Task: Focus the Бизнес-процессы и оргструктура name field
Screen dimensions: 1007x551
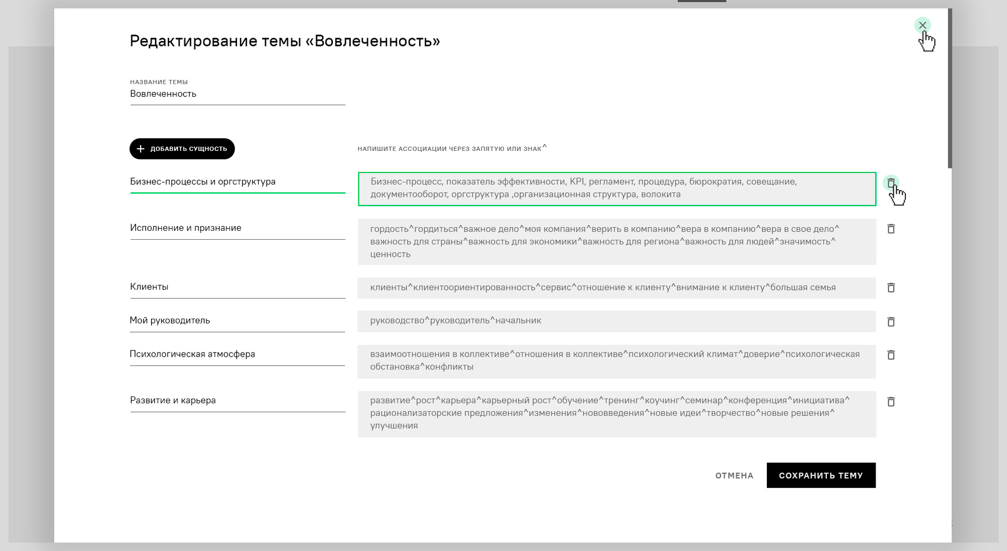Action: [237, 182]
